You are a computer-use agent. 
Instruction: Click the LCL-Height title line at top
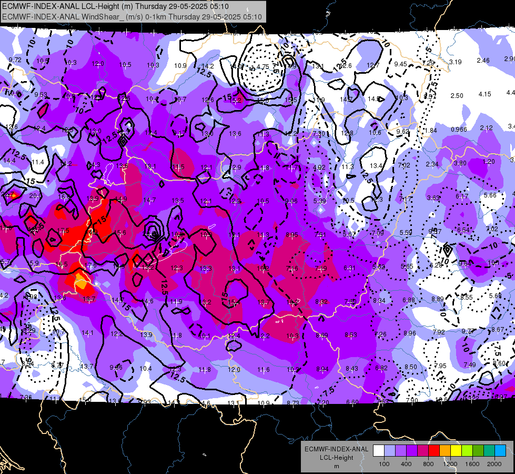tap(115, 6)
